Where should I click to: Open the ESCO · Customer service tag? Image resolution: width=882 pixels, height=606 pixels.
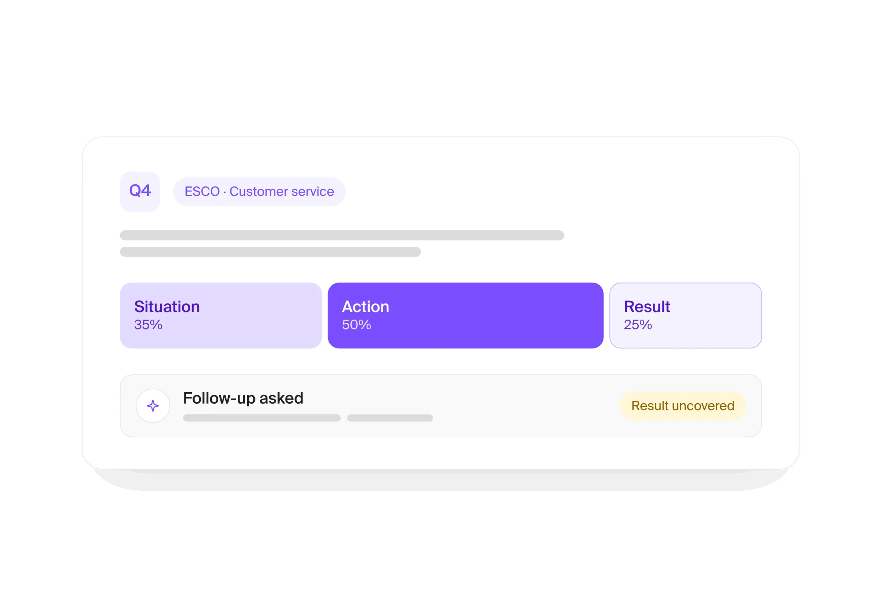259,191
